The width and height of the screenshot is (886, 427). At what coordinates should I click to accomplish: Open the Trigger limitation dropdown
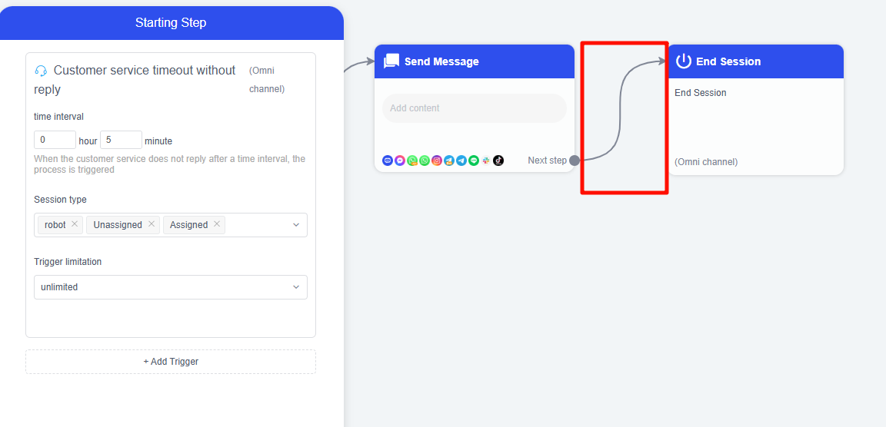click(171, 287)
